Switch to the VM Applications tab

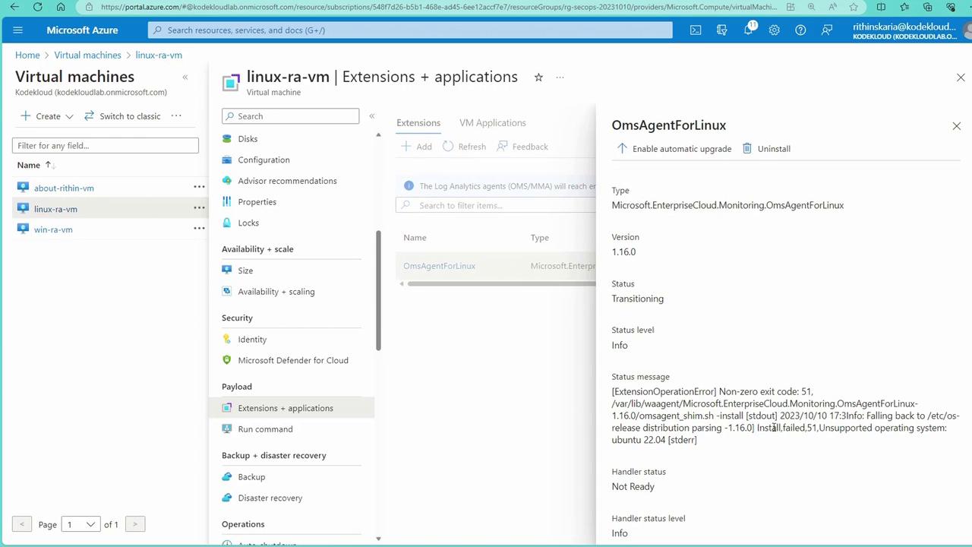(x=493, y=123)
